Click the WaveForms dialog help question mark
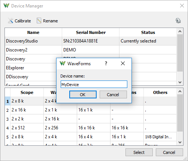The width and height of the screenshot is (188, 161). [106, 63]
